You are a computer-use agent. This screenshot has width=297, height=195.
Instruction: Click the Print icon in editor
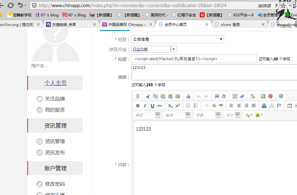coord(188,96)
